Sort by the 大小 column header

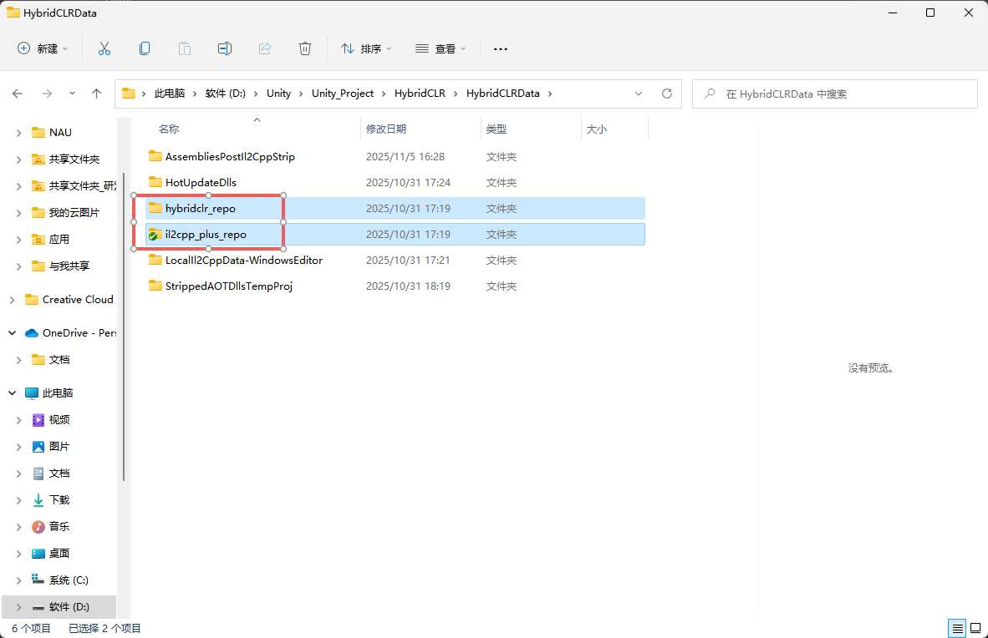[597, 129]
